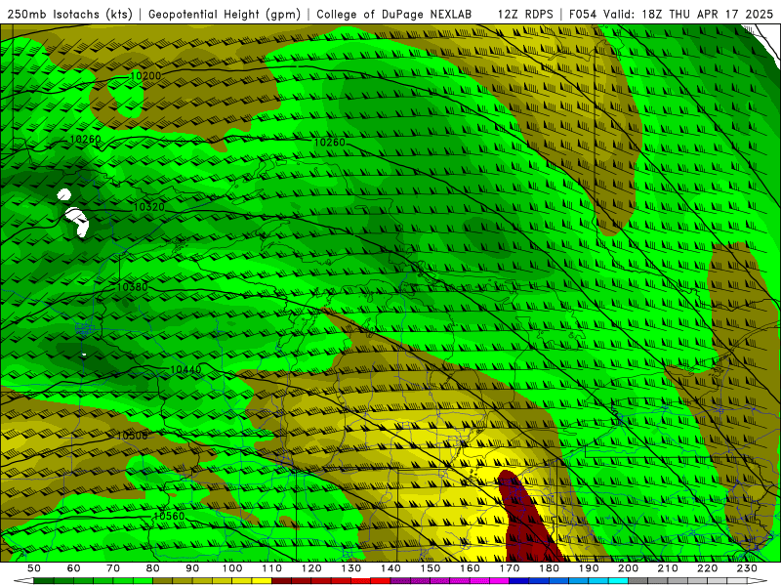The width and height of the screenshot is (781, 586).
Task: Click the 10380 height contour label
Action: coord(132,287)
